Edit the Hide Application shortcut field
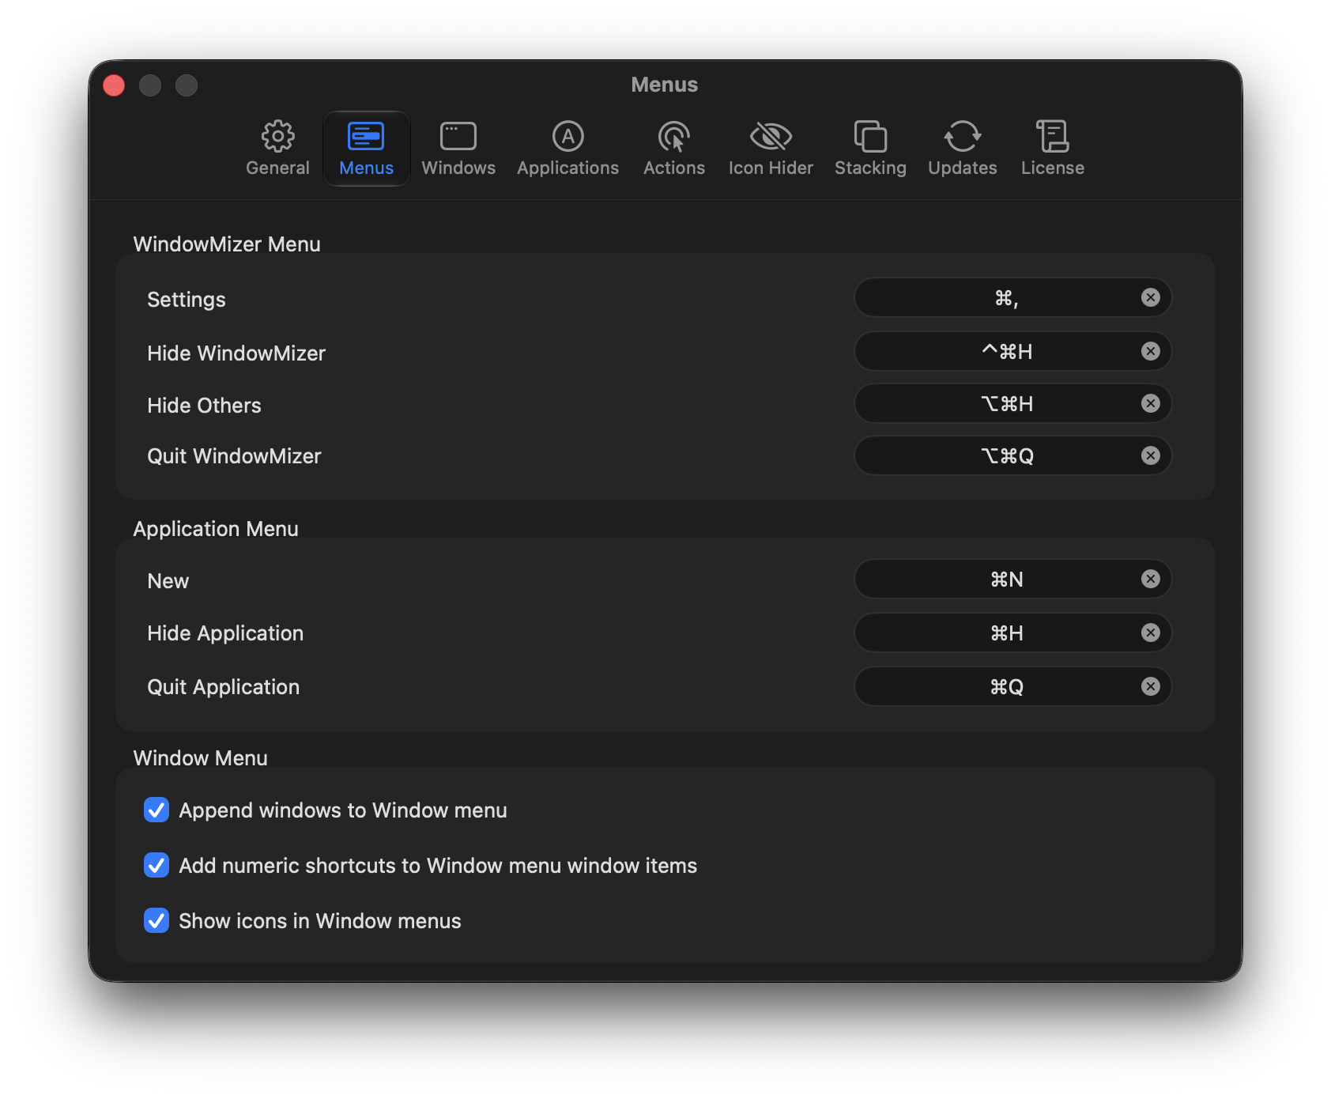This screenshot has height=1099, width=1331. point(1012,633)
